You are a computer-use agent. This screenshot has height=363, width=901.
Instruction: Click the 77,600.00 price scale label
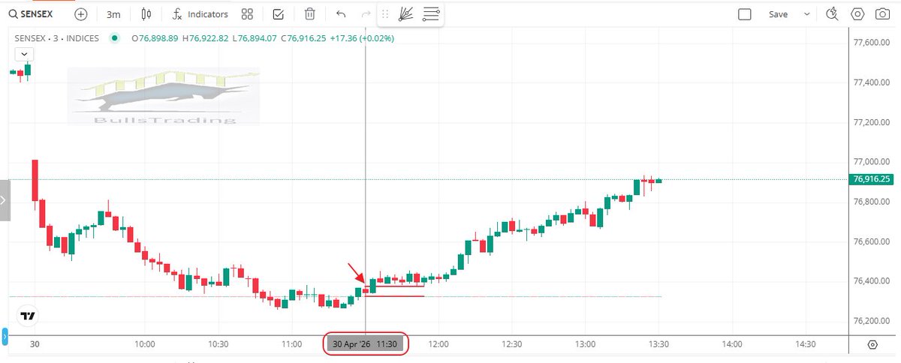tap(872, 43)
